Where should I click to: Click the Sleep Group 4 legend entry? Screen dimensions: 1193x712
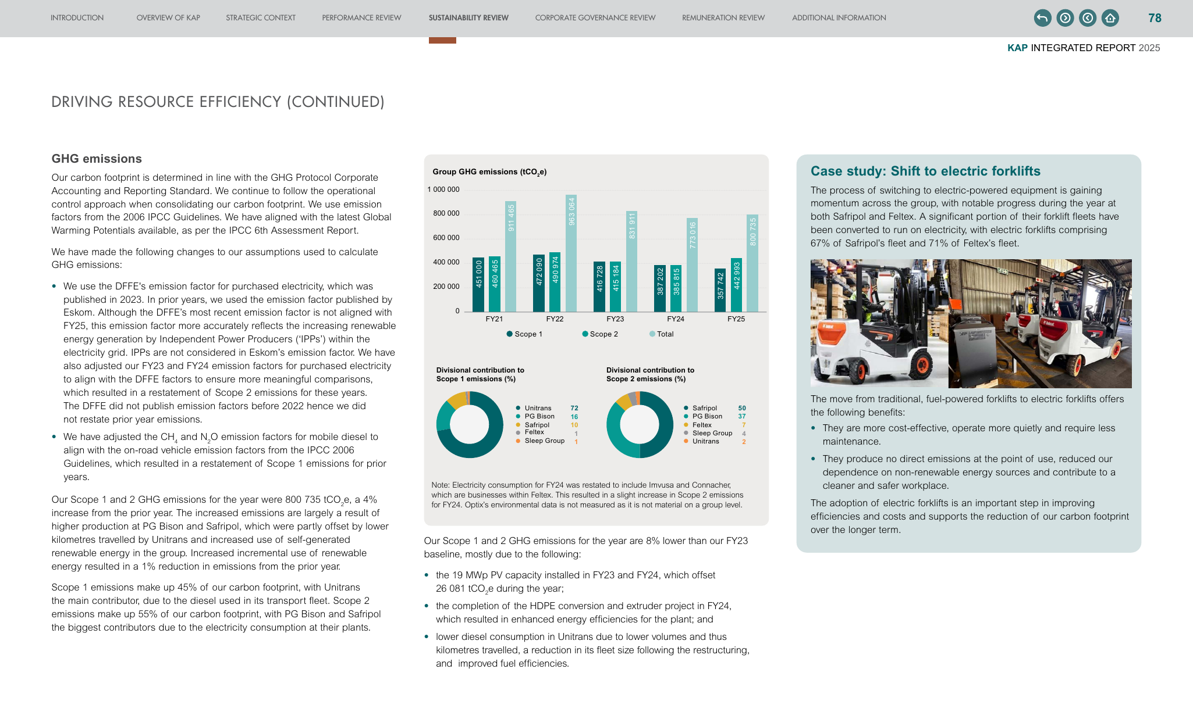coord(715,433)
